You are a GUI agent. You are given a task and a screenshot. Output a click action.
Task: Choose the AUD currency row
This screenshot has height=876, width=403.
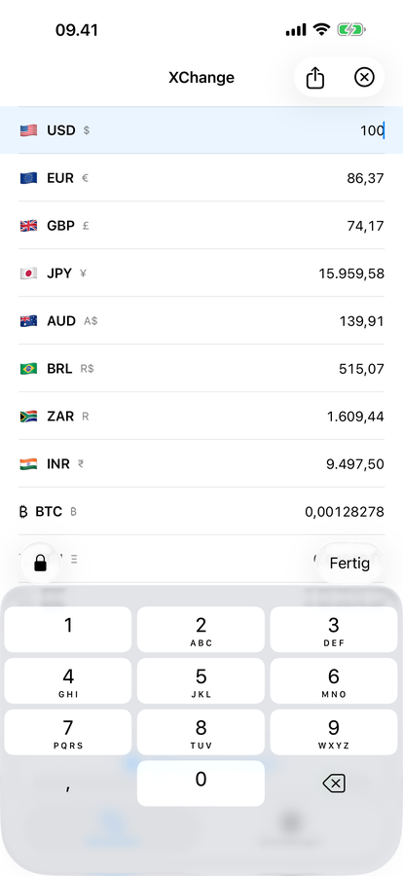pyautogui.click(x=201, y=321)
